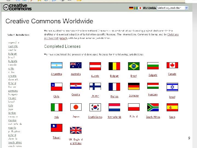Click the UK flag image
197x148 pixels.
[x=76, y=130]
